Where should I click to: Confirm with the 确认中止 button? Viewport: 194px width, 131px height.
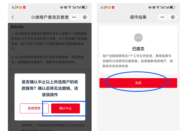65,108
